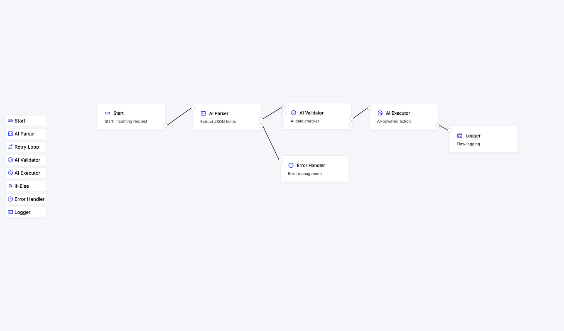The height and width of the screenshot is (331, 564).
Task: Click the AI Parser icon in the sidebar
Action: [x=10, y=134]
